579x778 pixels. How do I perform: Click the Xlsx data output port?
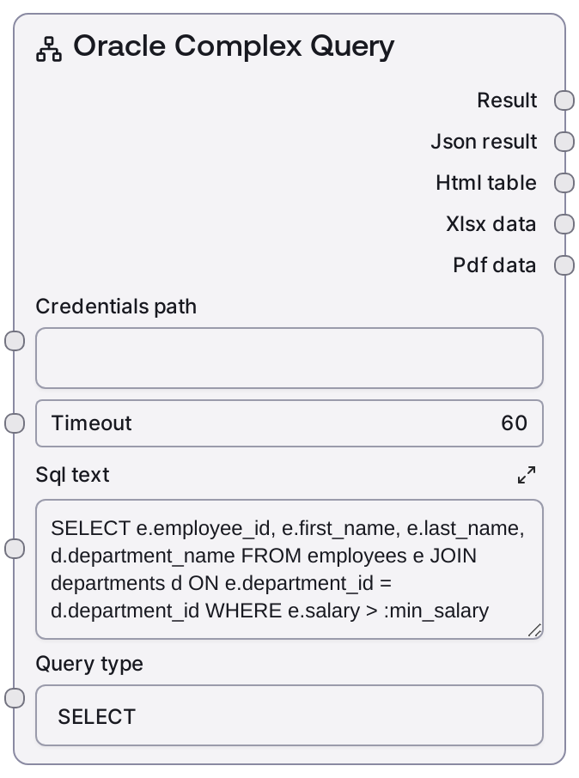pos(564,224)
